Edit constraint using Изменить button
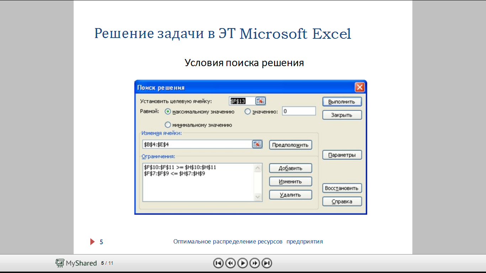486x273 pixels. point(291,181)
